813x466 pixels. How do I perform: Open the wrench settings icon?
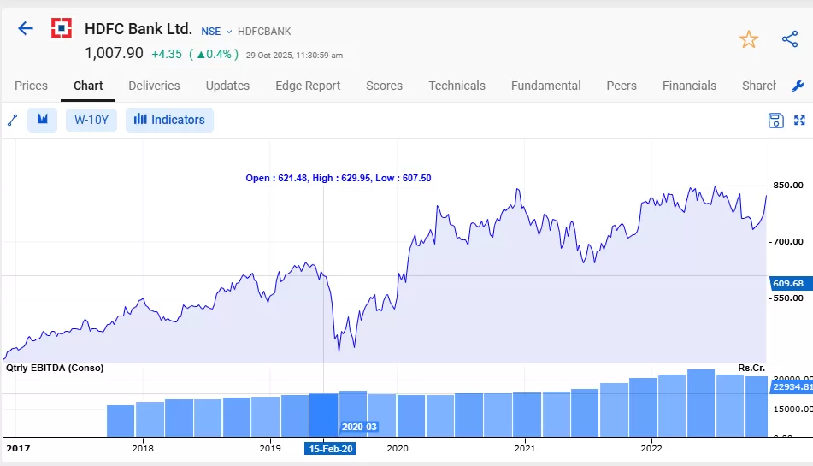798,86
